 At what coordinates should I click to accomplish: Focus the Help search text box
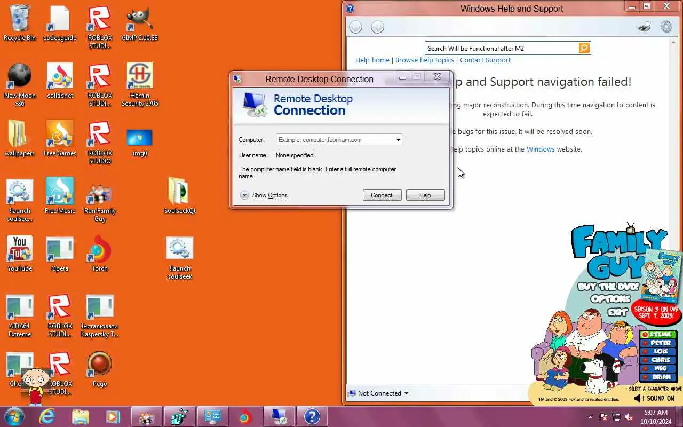(502, 48)
